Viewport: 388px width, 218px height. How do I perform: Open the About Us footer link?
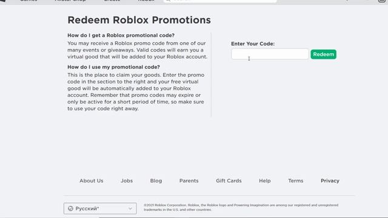click(92, 180)
